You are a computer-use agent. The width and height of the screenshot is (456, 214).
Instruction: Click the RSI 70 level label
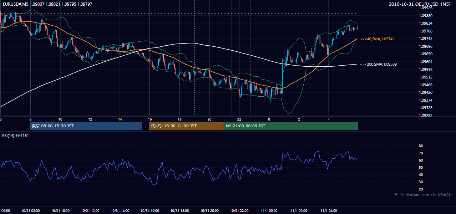coord(421,153)
